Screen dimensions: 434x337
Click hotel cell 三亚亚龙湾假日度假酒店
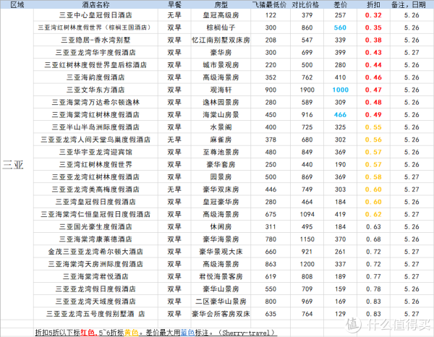click(95, 289)
